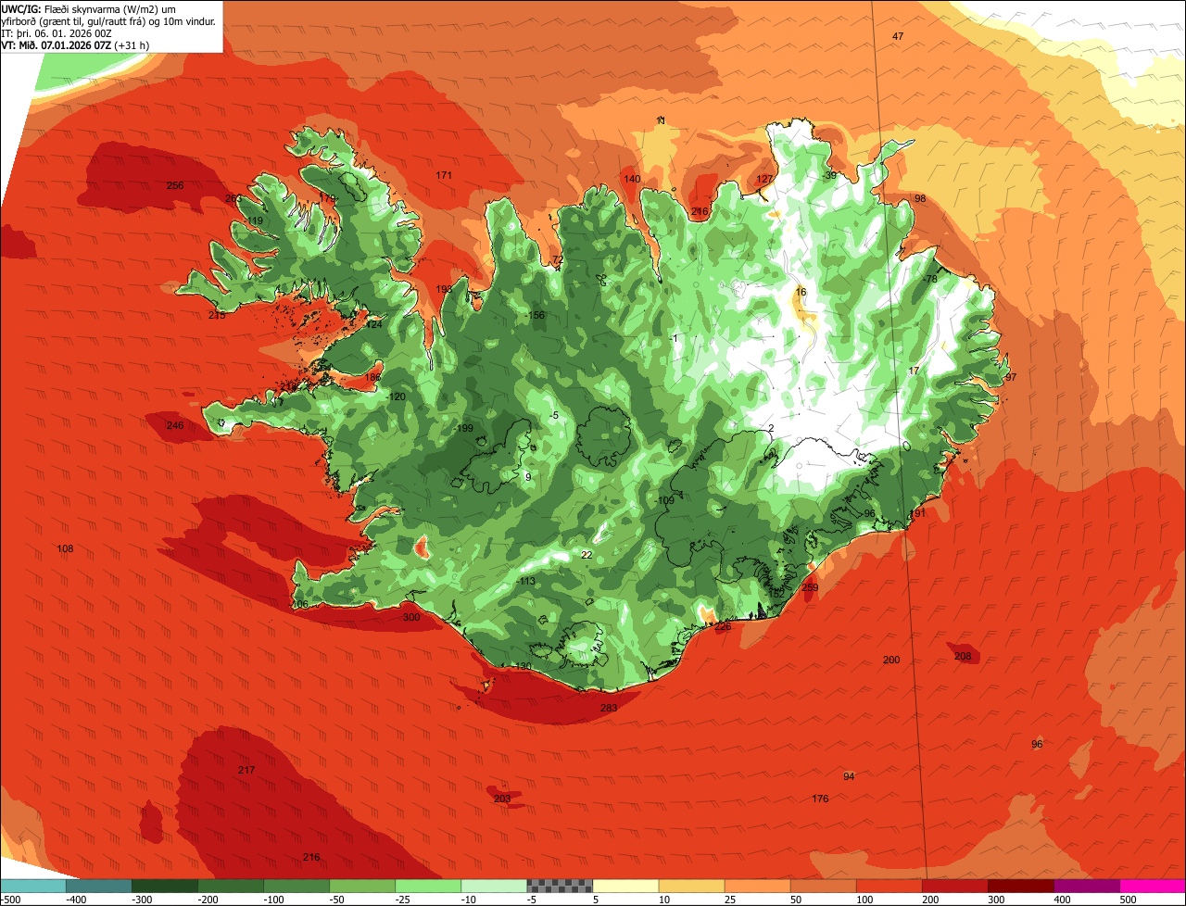Click the orange legend swatch between 50 and 100
1186x906 pixels.
(x=824, y=886)
